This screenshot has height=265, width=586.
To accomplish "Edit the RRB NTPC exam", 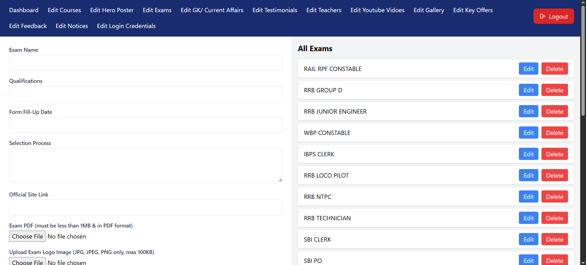I will [x=529, y=196].
